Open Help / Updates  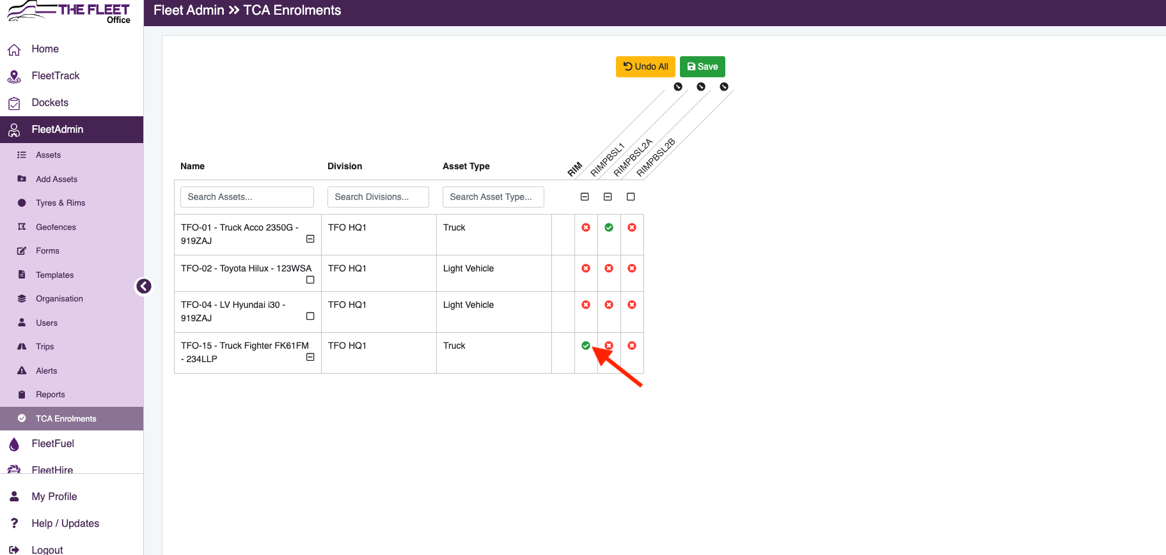click(x=72, y=524)
